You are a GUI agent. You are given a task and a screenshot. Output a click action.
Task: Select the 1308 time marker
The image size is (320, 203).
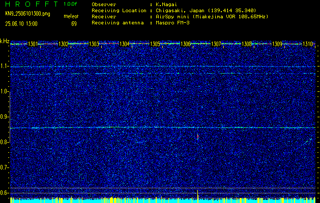[x=247, y=44]
